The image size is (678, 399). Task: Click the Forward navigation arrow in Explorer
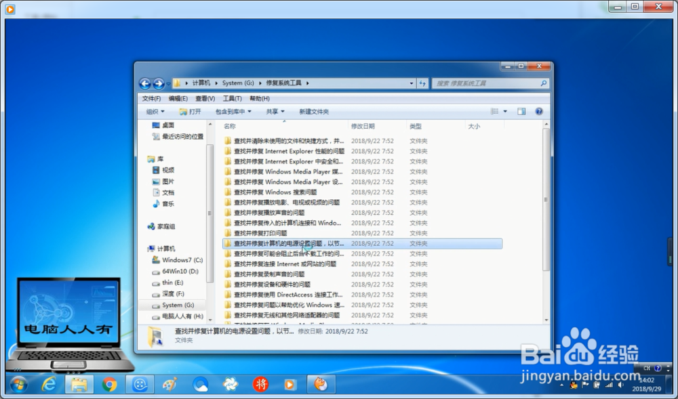coord(159,83)
